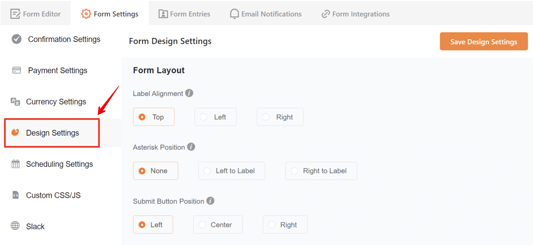Choose Left to Label asterisk position

click(x=231, y=171)
